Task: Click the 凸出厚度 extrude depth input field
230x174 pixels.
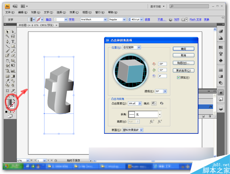Action: (133, 103)
